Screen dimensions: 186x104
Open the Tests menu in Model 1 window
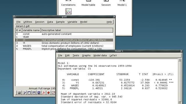click(x=76, y=55)
